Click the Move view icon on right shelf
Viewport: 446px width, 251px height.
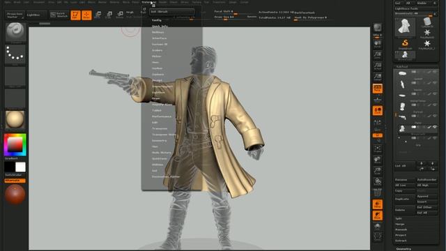click(378, 160)
